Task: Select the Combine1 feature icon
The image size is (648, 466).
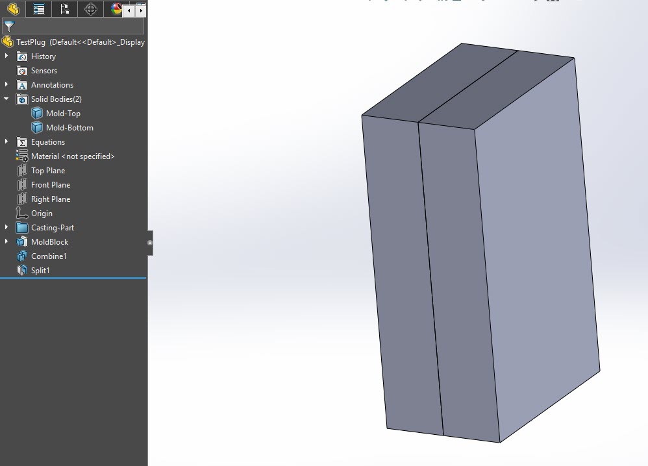Action: 22,256
